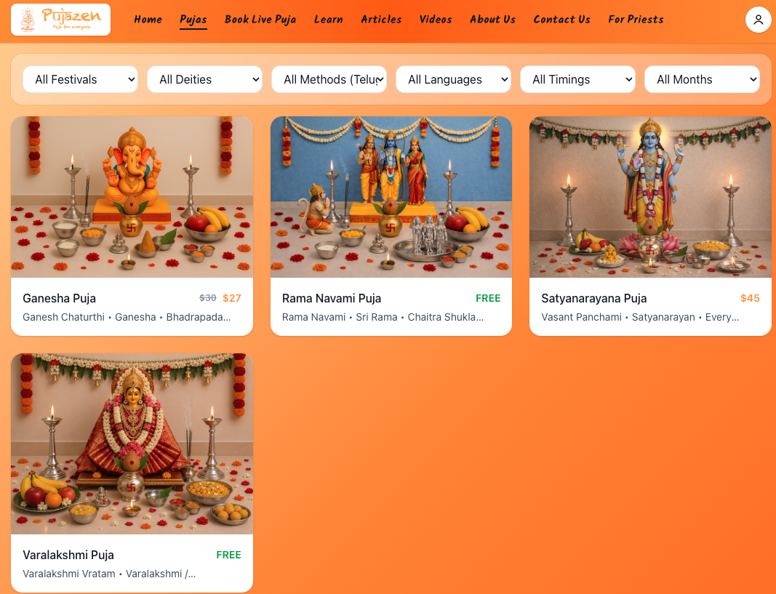Viewport: 776px width, 594px height.
Task: Click the struck-through $30 price
Action: pos(208,298)
